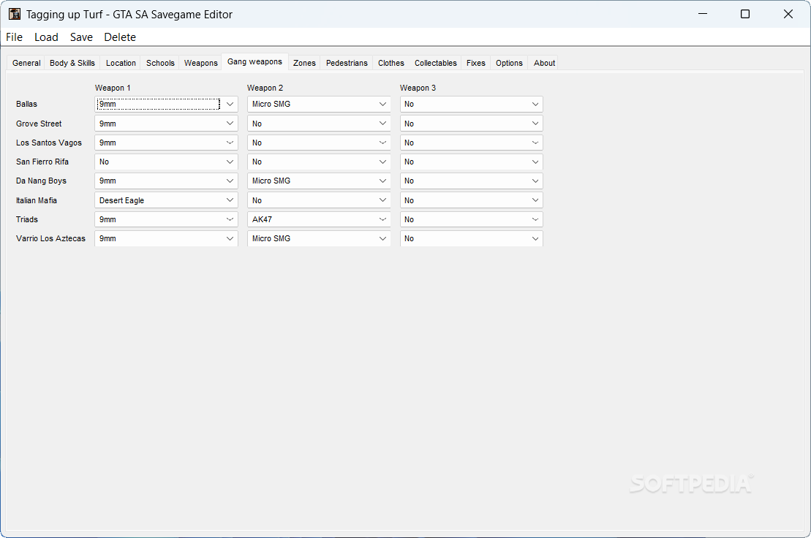This screenshot has width=811, height=538.
Task: Open Grove Street Weapon 3 dropdown
Action: point(471,124)
